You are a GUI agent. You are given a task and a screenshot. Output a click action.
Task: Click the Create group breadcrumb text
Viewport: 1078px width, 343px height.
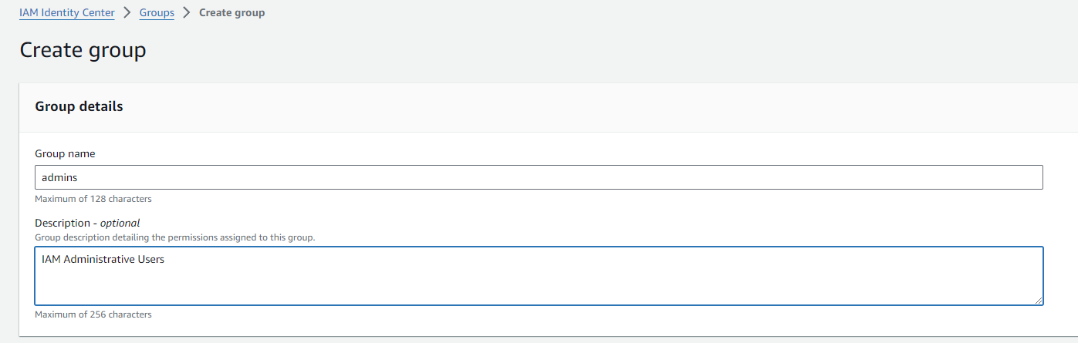pyautogui.click(x=231, y=13)
